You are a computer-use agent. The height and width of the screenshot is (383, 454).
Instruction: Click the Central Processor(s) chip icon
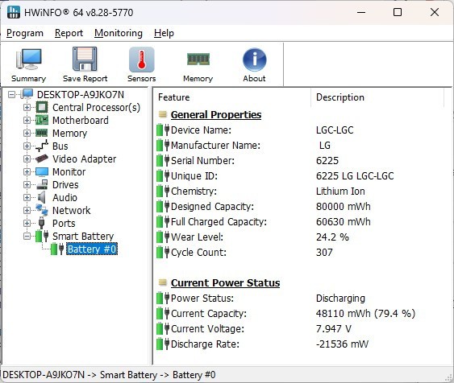[42, 108]
